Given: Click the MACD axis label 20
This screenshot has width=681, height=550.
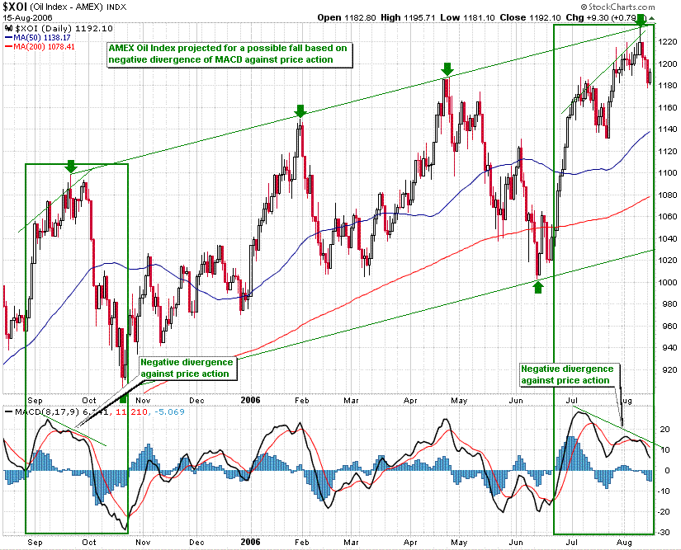Looking at the screenshot, I should coord(665,430).
